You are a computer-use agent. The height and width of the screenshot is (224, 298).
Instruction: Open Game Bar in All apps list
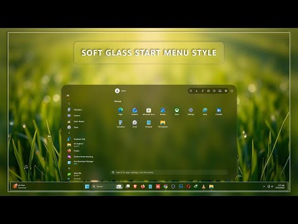[74, 174]
